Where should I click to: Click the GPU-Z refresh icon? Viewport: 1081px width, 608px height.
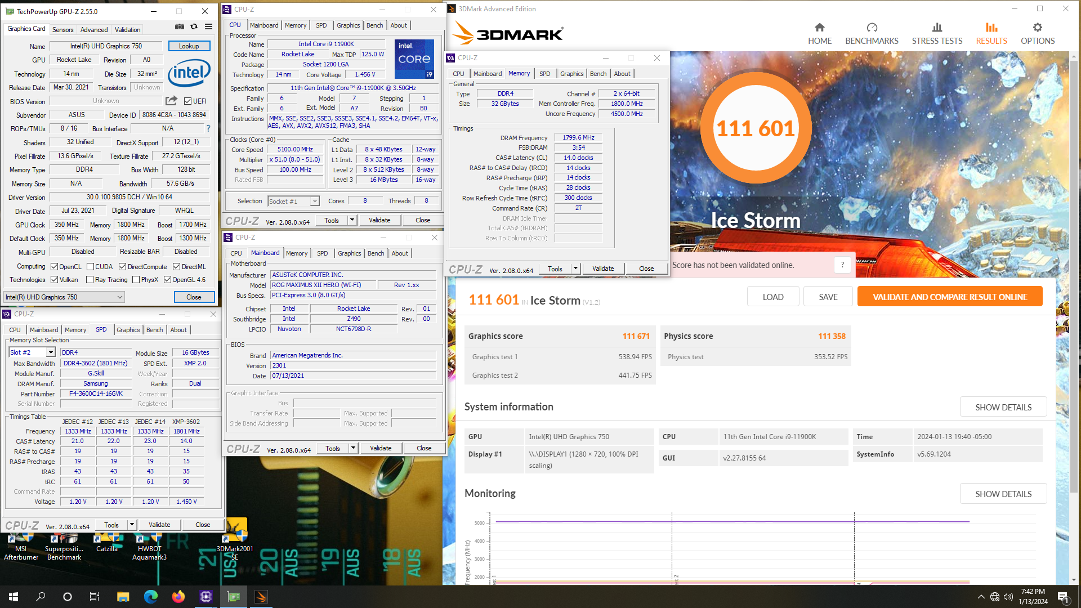click(194, 26)
